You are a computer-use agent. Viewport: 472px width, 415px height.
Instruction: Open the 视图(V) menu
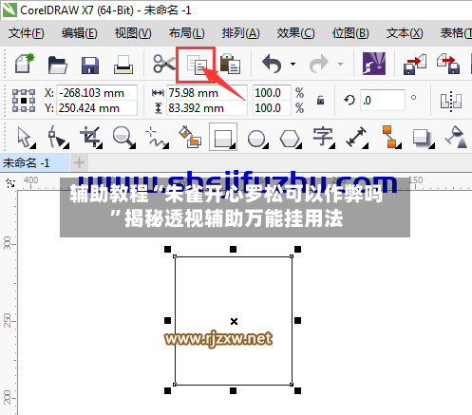[133, 33]
